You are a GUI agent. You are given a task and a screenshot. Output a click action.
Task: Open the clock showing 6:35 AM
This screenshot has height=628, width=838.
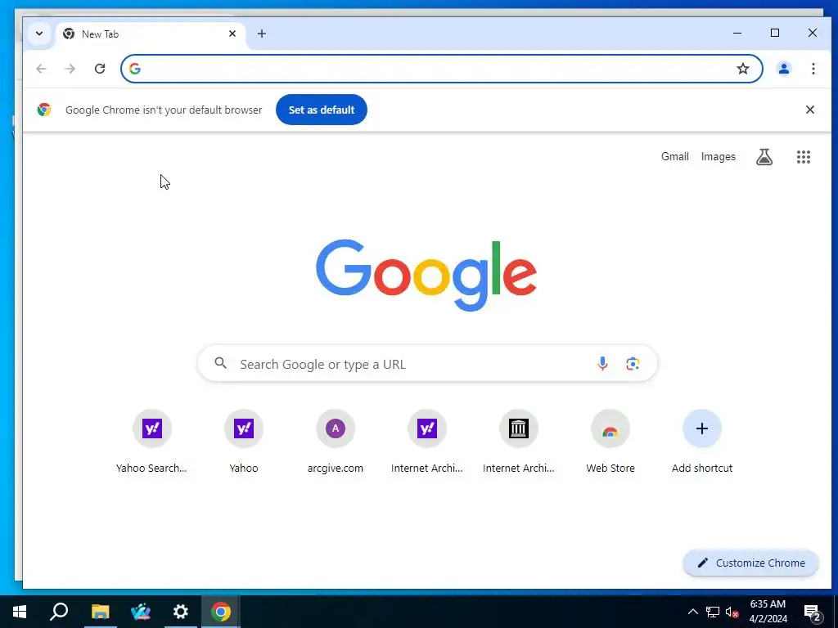point(768,612)
